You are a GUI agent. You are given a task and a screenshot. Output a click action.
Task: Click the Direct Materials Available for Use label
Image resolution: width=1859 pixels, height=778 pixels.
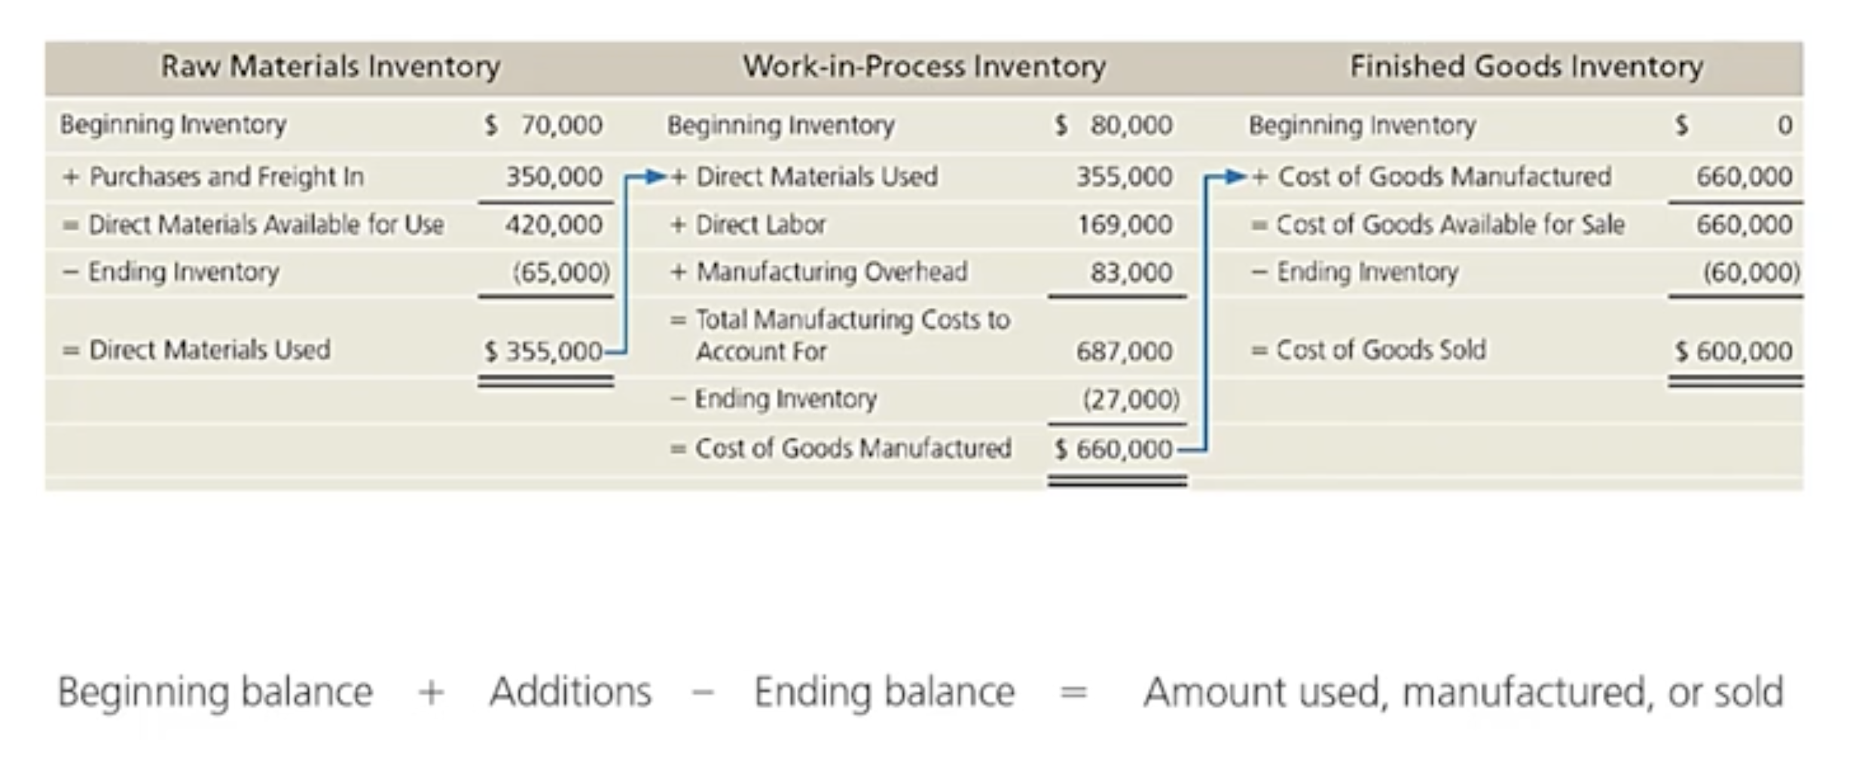pos(266,225)
